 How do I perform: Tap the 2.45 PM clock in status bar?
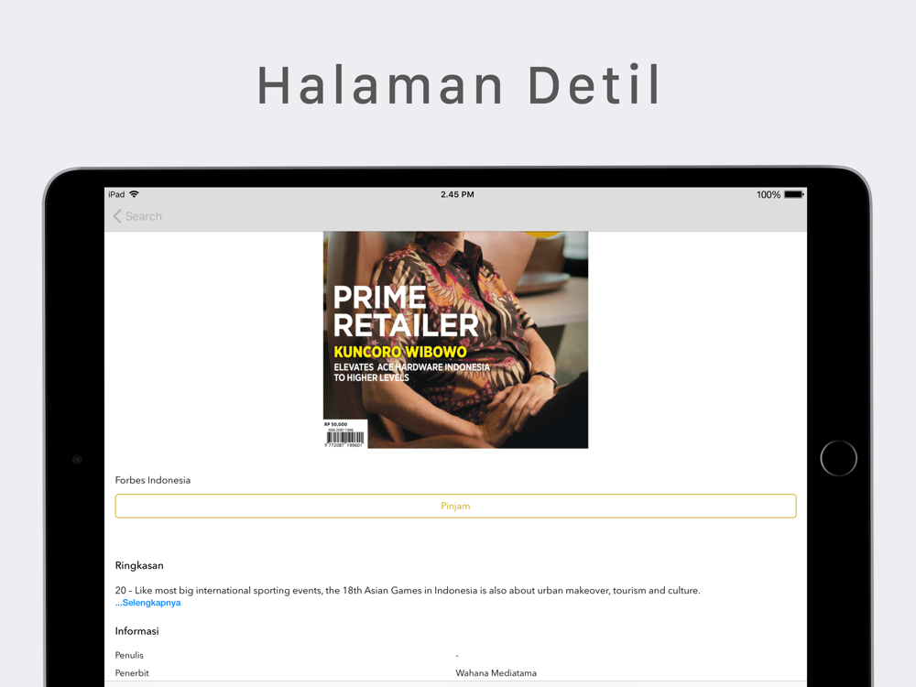(x=457, y=194)
